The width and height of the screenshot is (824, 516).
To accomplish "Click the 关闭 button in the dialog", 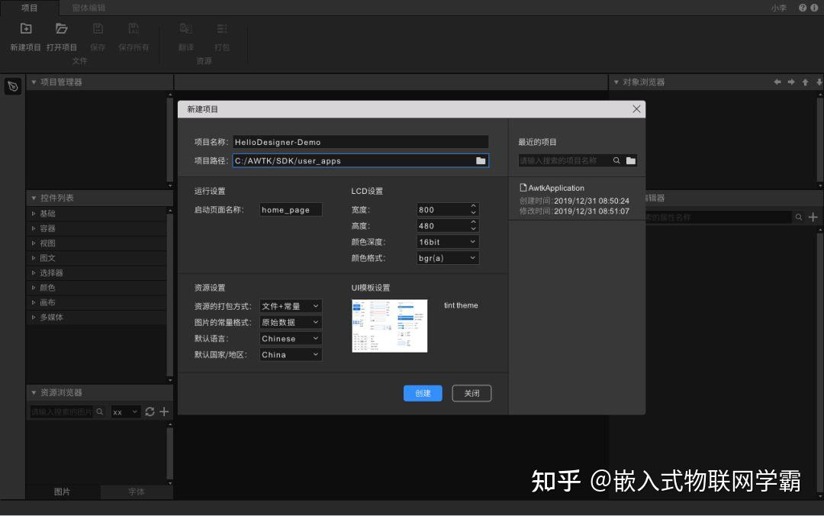I will pyautogui.click(x=472, y=393).
